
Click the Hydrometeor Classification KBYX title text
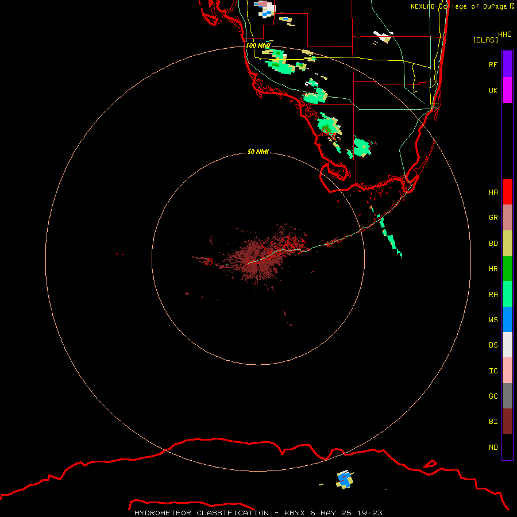258,513
